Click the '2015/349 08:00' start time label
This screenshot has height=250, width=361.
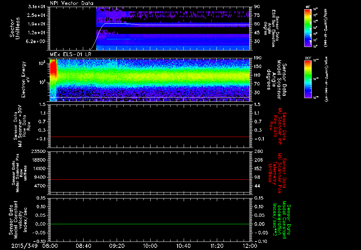(35, 246)
